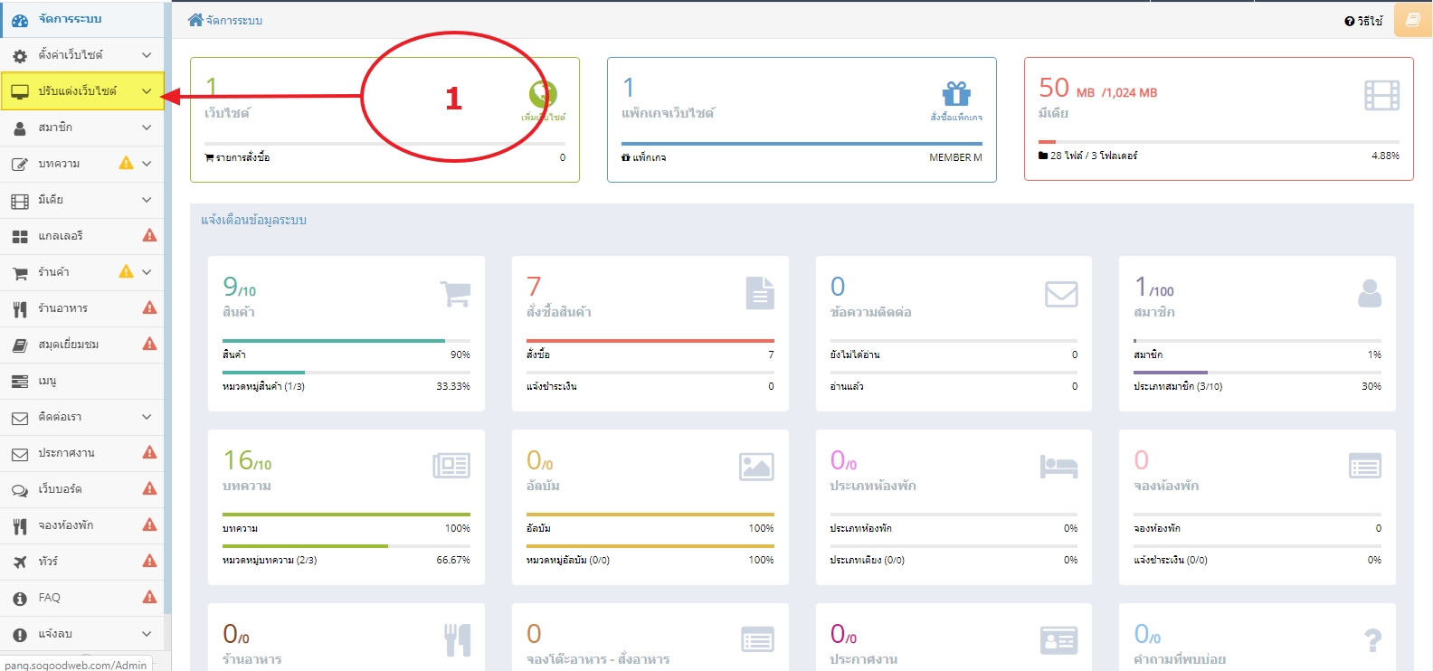Click the edit icon beside บทความ in sidebar
This screenshot has width=1433, height=671.
click(20, 165)
